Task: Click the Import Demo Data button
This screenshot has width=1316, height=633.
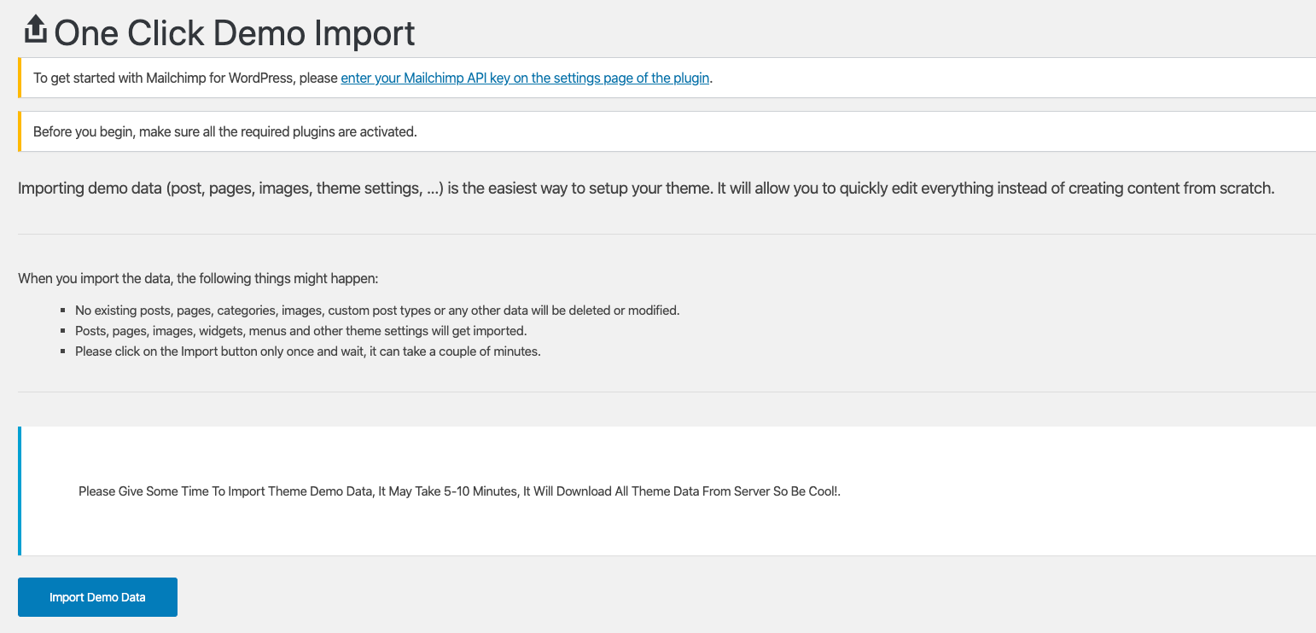Action: pyautogui.click(x=97, y=597)
